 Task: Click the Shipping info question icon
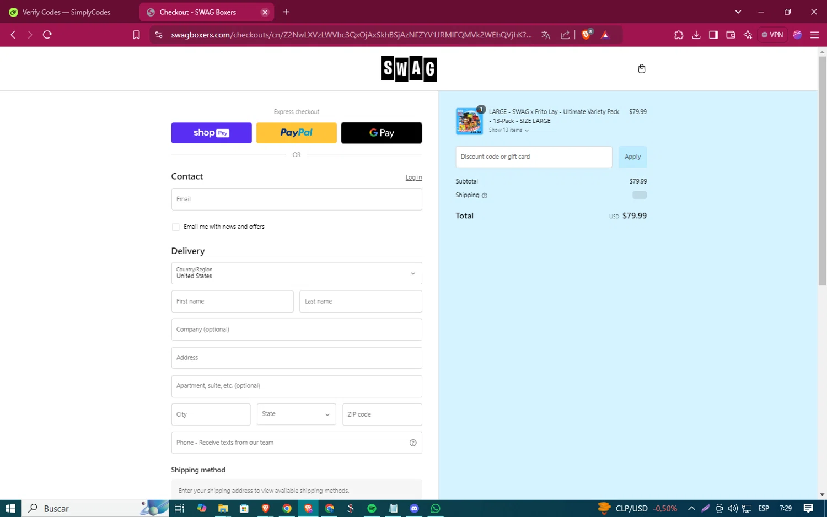coord(485,196)
